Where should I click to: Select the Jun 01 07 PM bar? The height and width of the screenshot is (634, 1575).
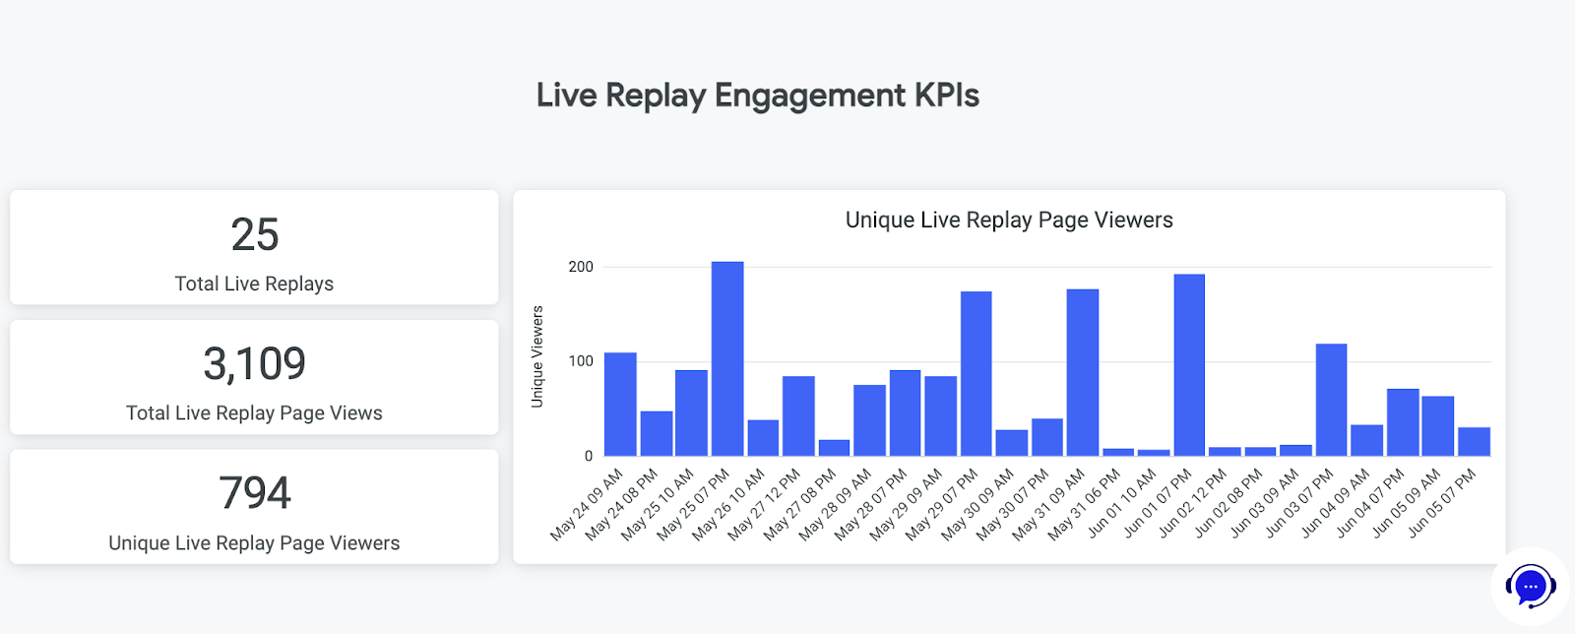[x=1189, y=365]
